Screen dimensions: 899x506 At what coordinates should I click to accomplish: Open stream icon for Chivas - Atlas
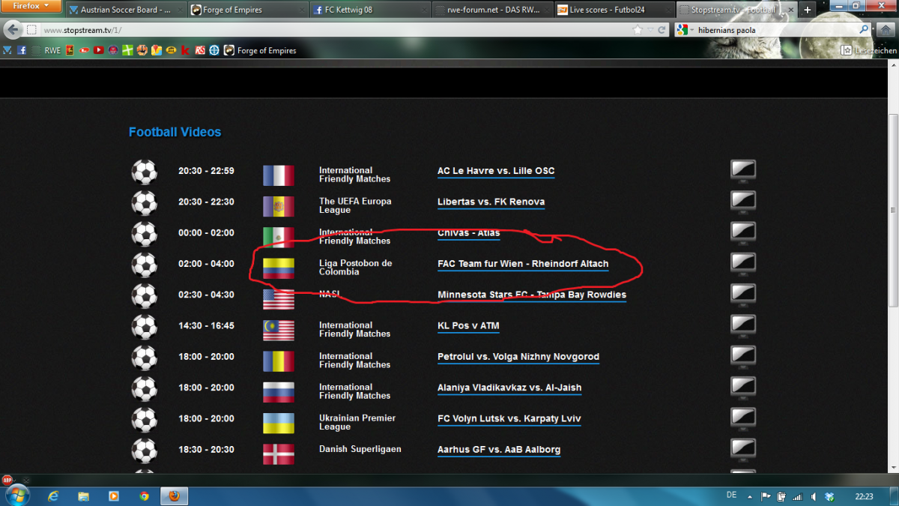tap(743, 232)
